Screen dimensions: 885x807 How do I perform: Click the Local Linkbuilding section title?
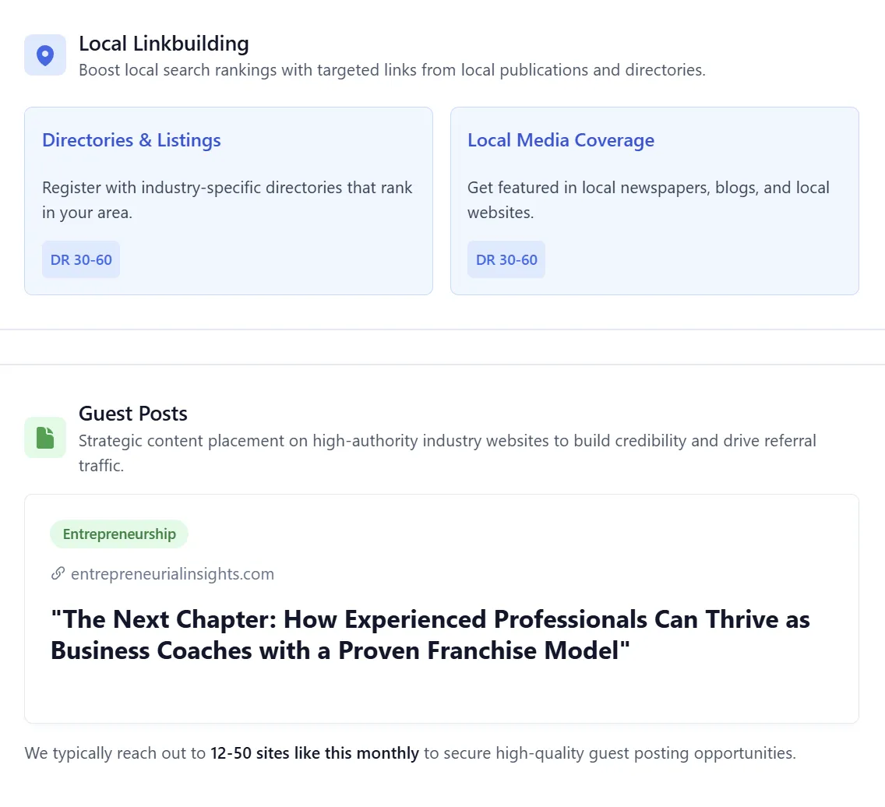tap(164, 44)
